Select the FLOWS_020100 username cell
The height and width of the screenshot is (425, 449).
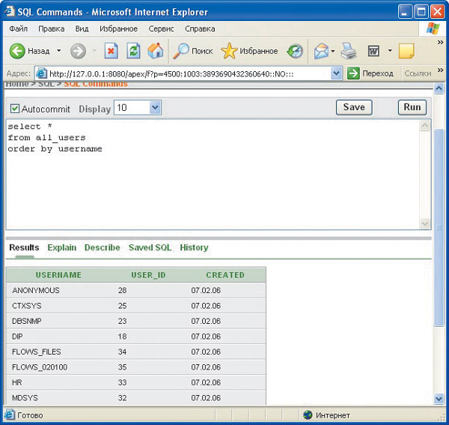tap(40, 367)
